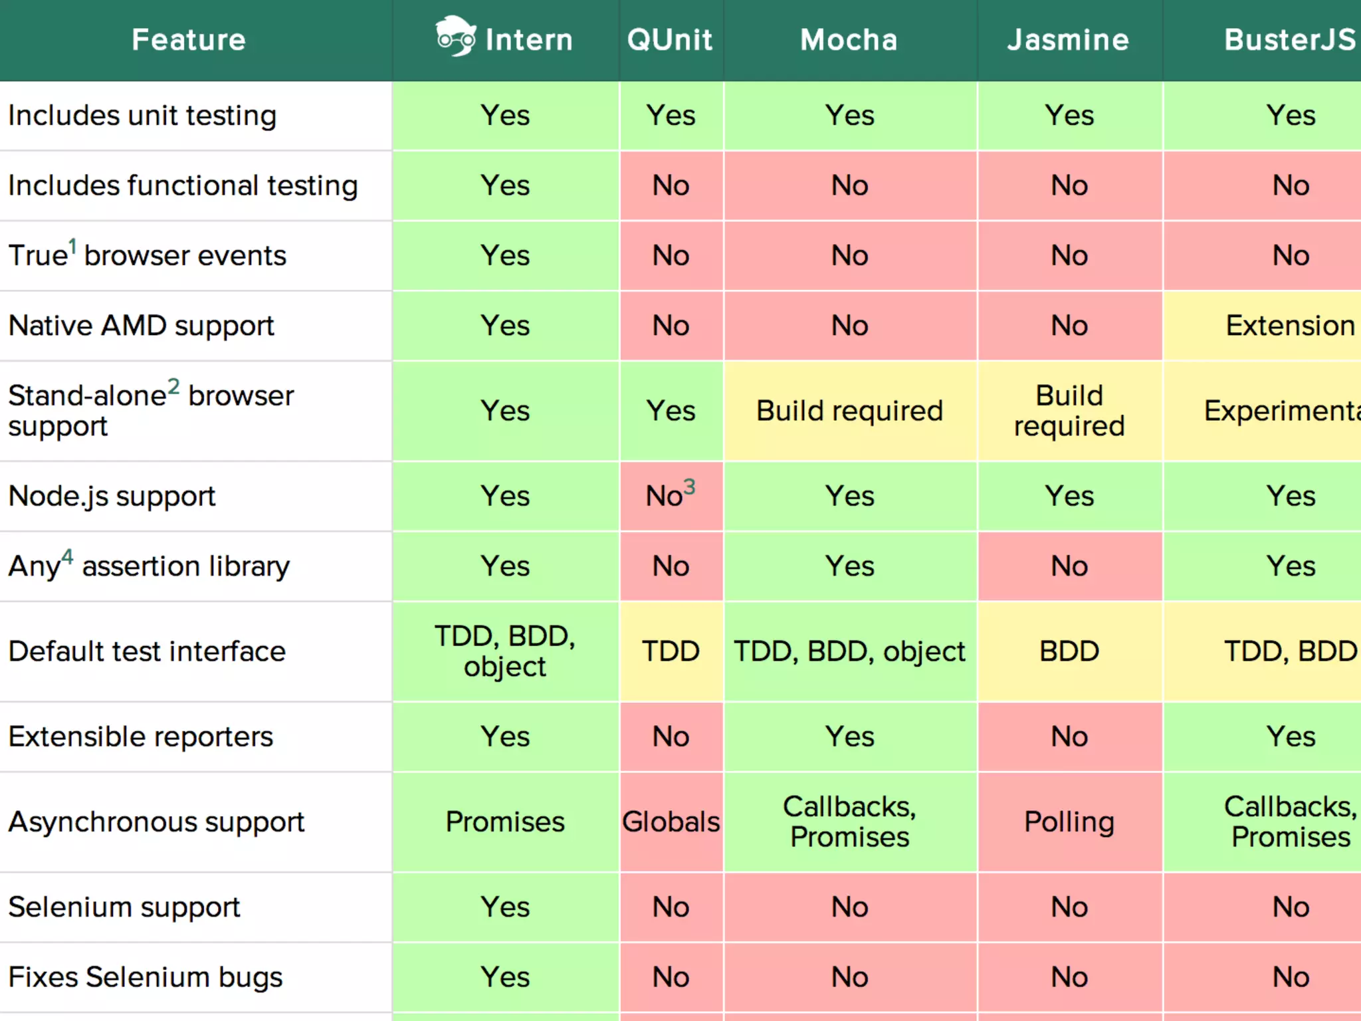The width and height of the screenshot is (1361, 1021).
Task: Click the 'Includes functional testing' row label
Action: point(183,185)
